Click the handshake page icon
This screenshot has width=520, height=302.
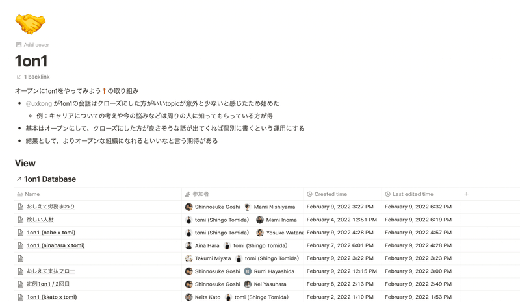click(30, 24)
